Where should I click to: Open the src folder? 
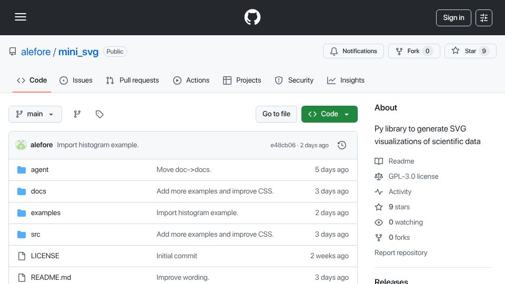click(35, 235)
